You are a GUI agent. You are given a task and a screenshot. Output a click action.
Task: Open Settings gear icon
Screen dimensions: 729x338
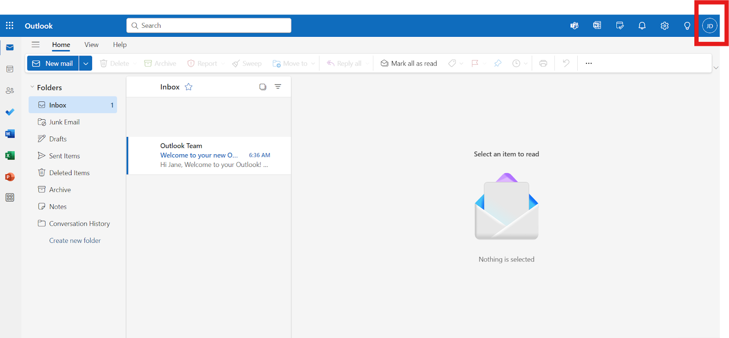point(665,25)
